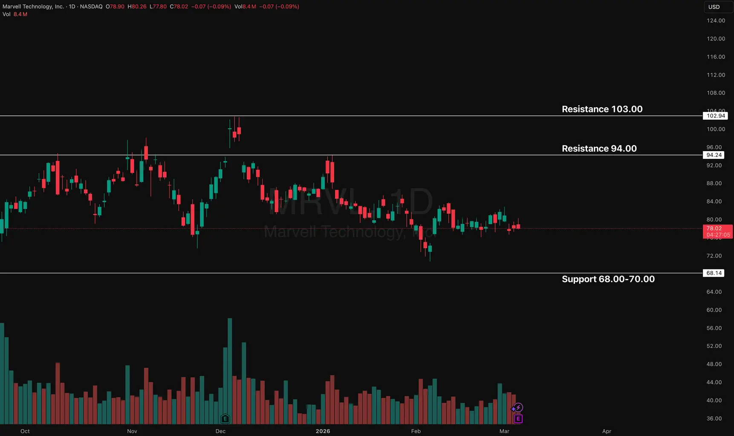Click the lightning bolt event icon near Mar

[517, 408]
